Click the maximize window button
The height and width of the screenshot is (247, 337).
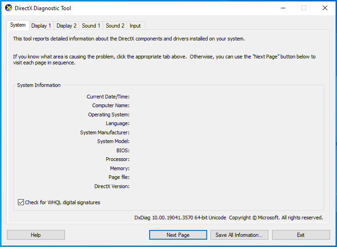click(304, 8)
